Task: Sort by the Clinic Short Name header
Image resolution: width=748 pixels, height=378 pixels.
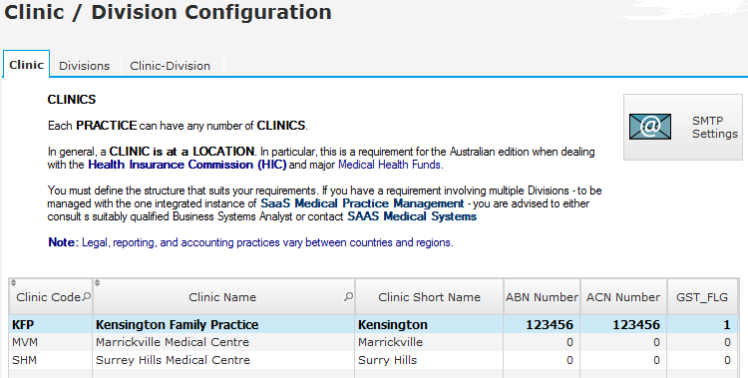Action: coord(429,297)
